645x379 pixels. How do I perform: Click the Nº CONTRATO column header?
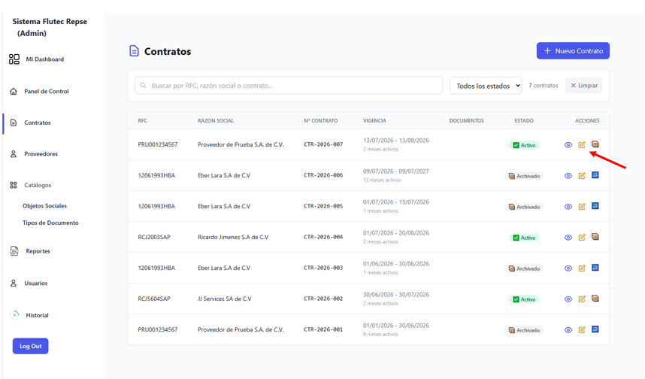[x=321, y=120]
